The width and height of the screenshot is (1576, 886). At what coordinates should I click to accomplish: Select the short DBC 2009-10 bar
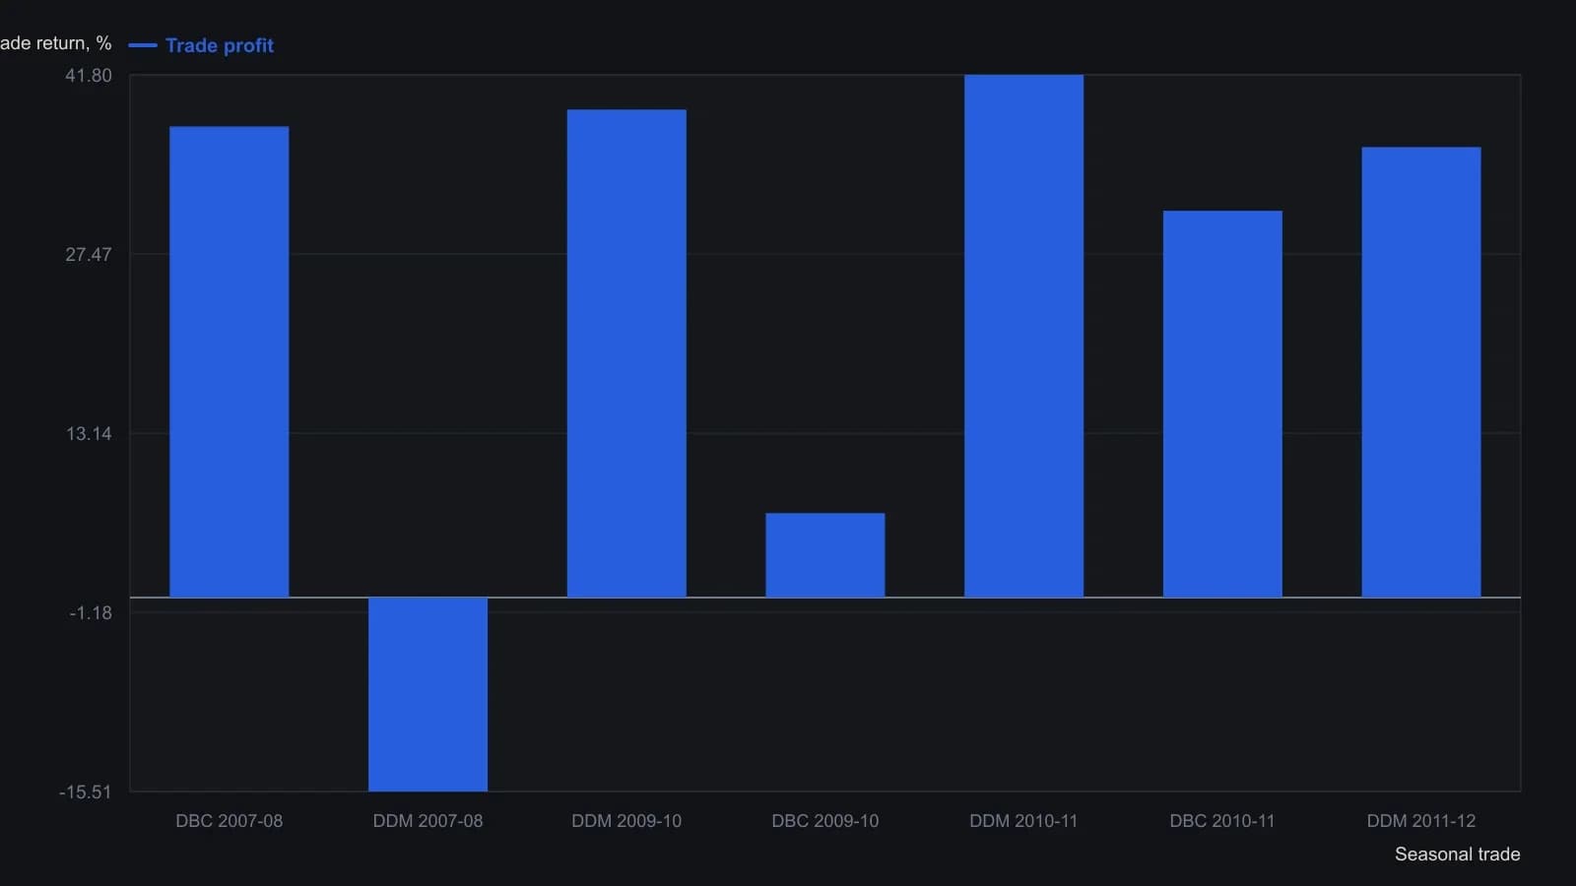[825, 555]
